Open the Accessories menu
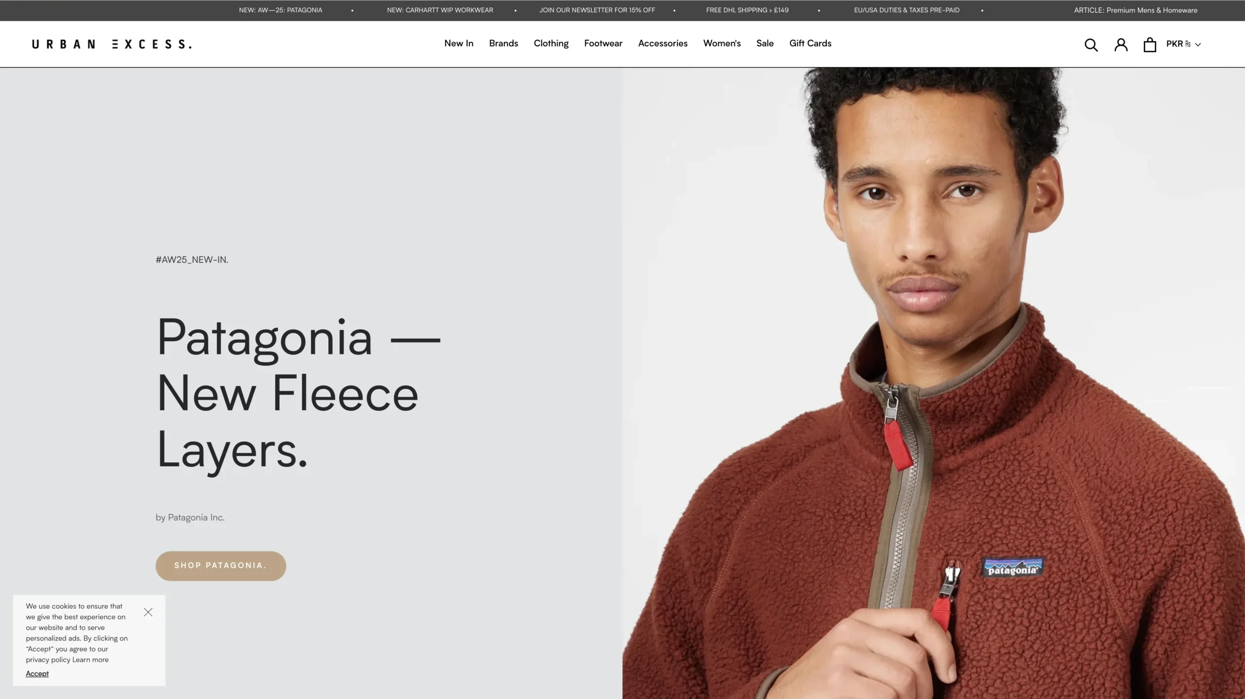The height and width of the screenshot is (699, 1245). tap(662, 43)
